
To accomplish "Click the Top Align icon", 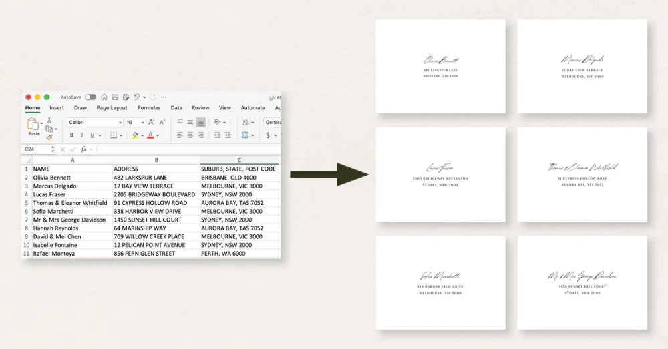I will pos(180,122).
